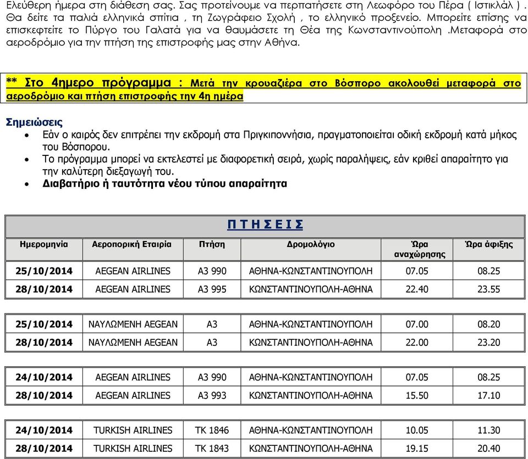Select the Σημειώσεις section heading
The height and width of the screenshot is (459, 528).
pyautogui.click(x=34, y=122)
